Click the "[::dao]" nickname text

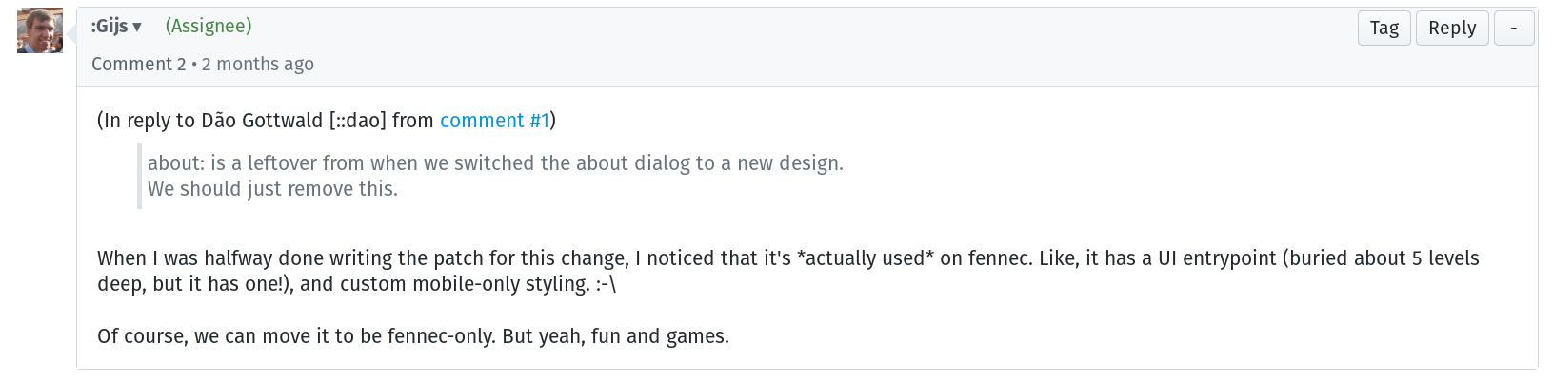358,121
